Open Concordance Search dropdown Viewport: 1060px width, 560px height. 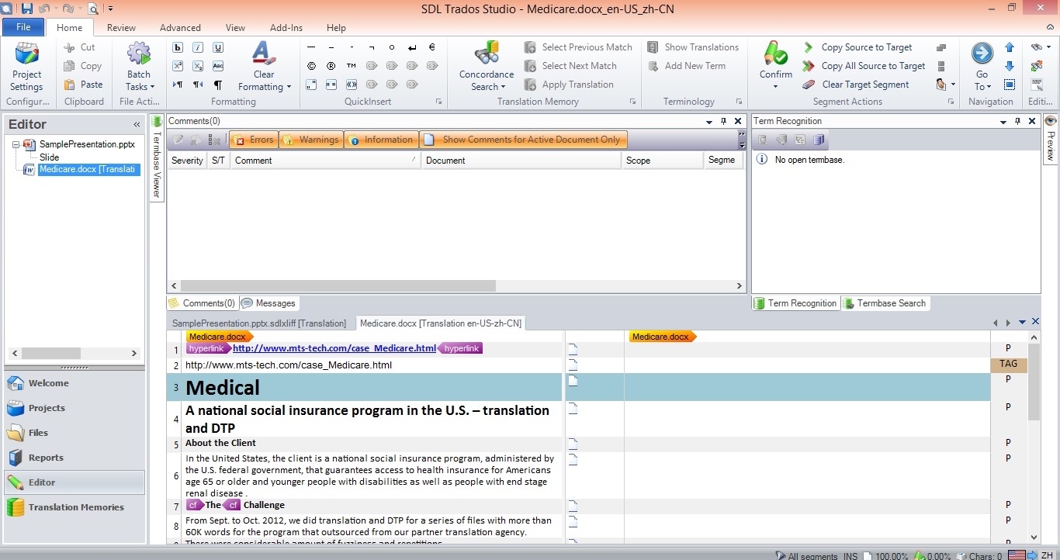coord(487,81)
